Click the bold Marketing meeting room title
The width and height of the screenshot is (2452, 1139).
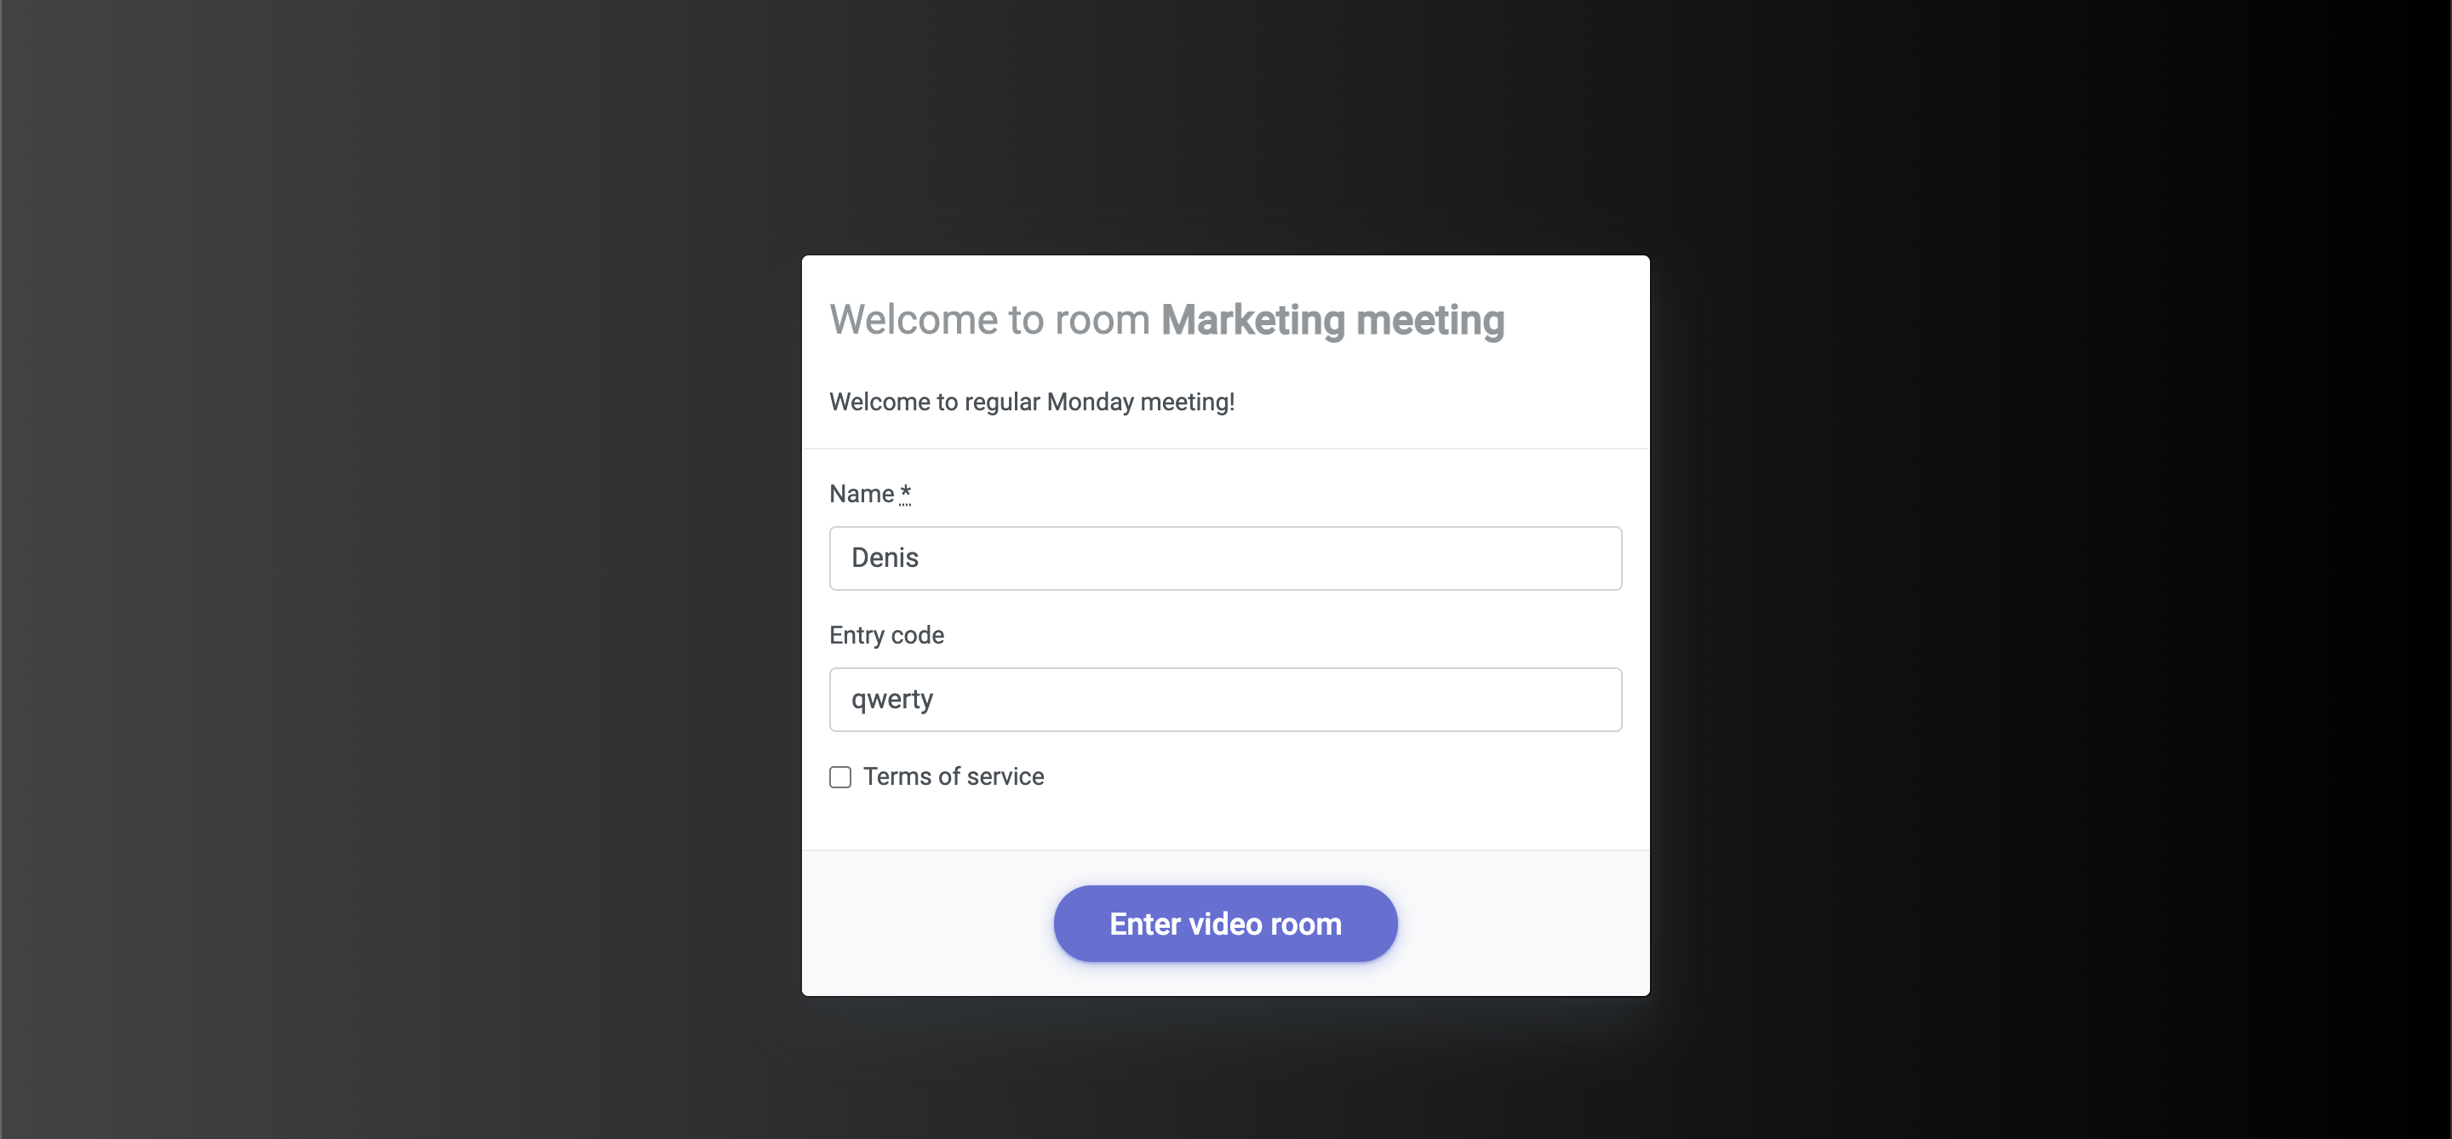click(1332, 321)
